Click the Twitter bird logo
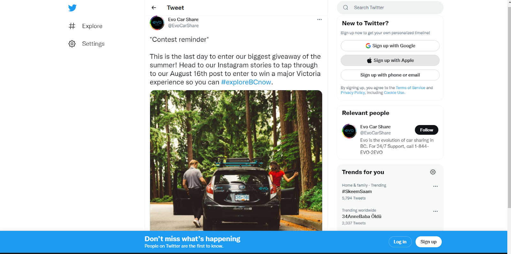Viewport: 511px width, 254px height. (72, 8)
